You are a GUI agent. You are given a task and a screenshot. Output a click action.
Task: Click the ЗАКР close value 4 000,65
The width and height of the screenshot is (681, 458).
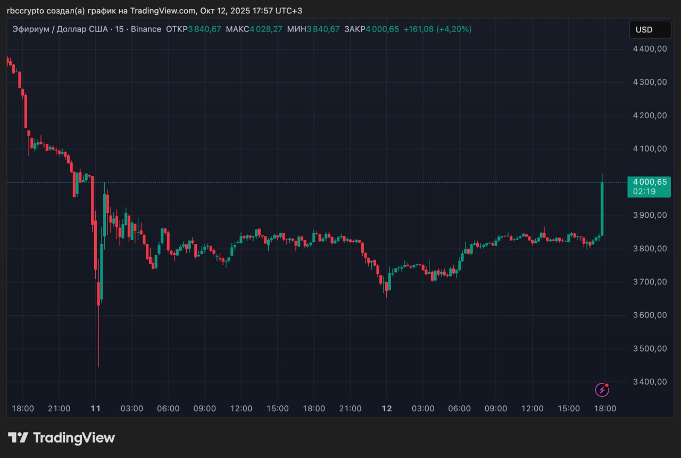click(x=382, y=29)
